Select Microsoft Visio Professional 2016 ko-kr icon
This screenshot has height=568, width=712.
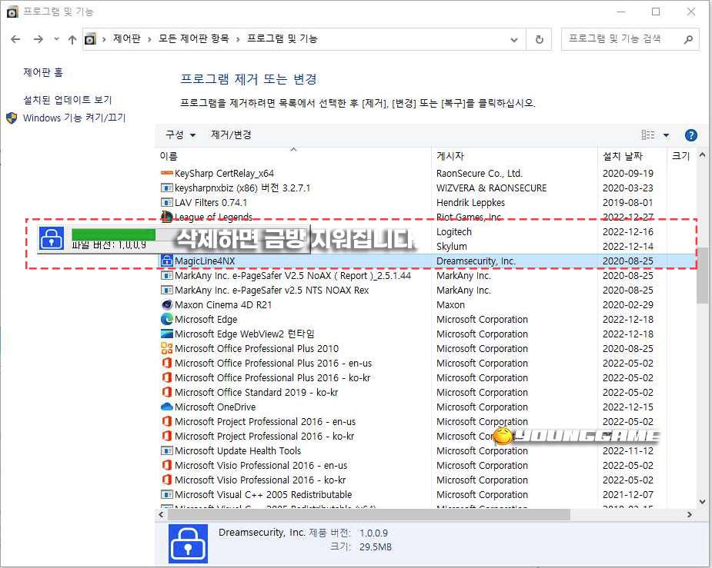[167, 480]
